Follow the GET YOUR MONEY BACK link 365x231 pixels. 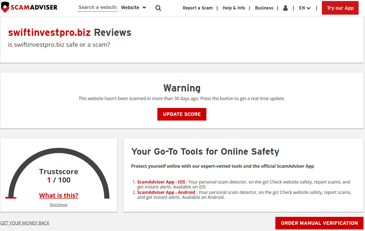point(25,223)
